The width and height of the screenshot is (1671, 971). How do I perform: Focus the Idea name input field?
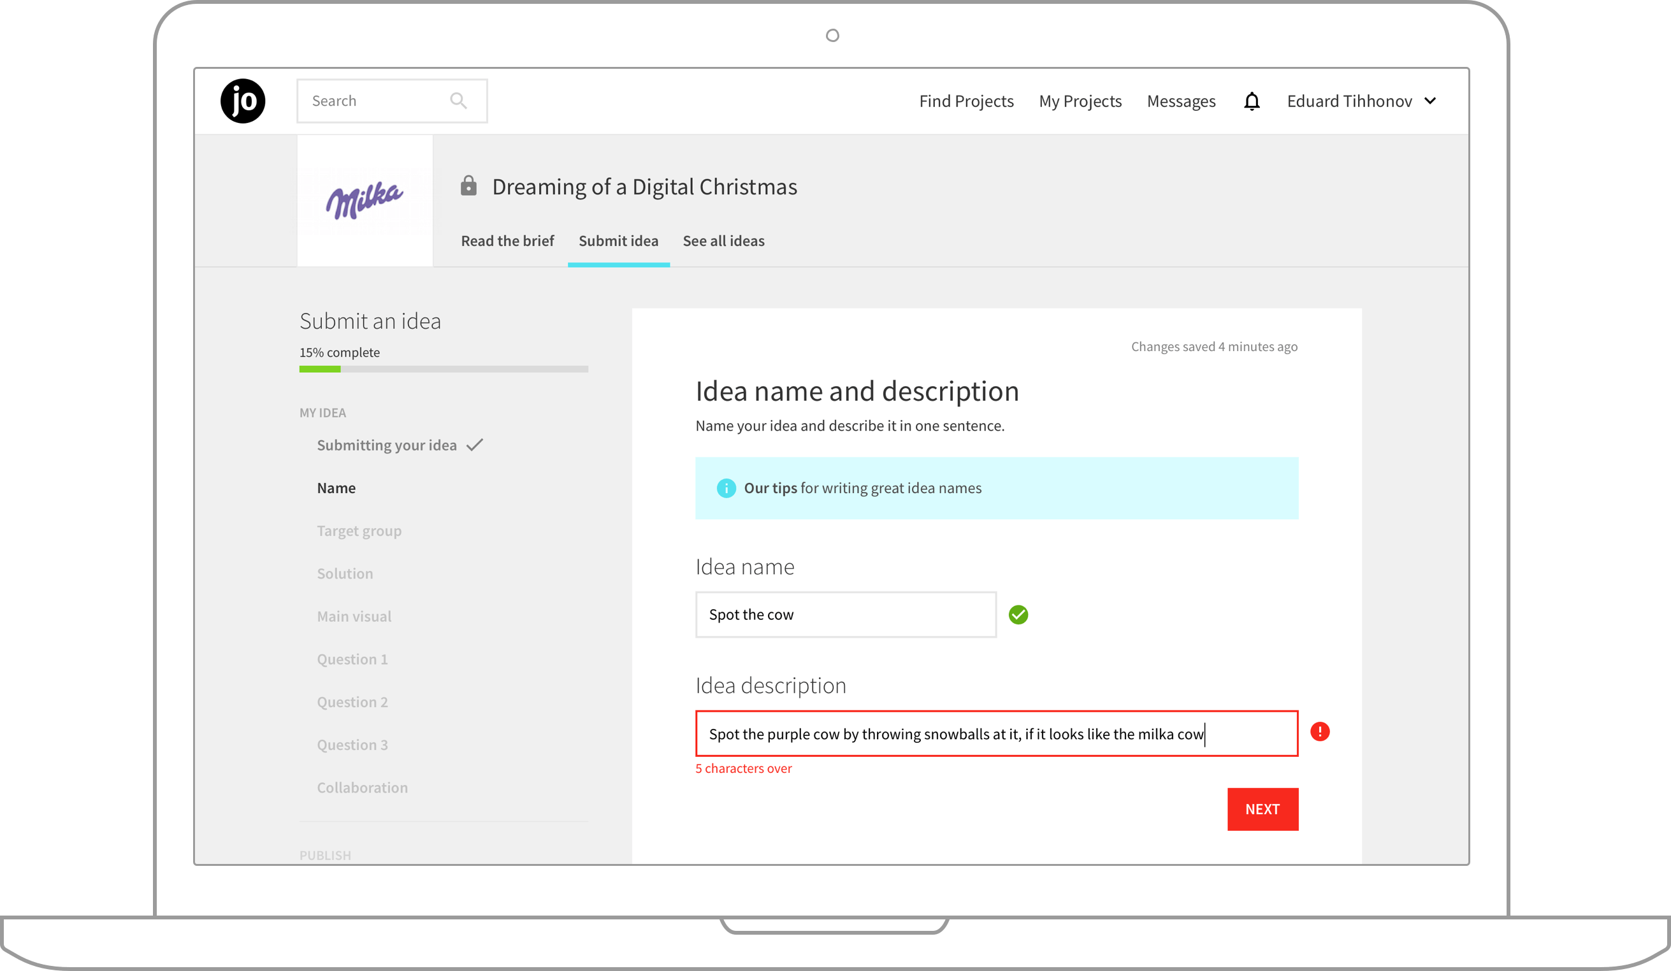tap(846, 615)
